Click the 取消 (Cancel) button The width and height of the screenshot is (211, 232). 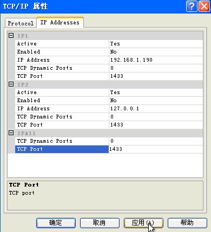click(100, 223)
